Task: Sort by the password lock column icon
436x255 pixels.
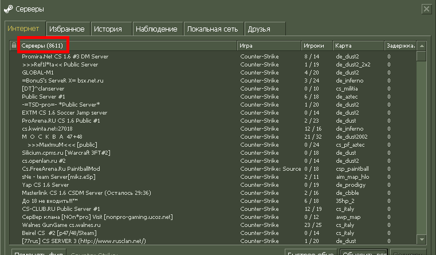Action: pos(14,45)
